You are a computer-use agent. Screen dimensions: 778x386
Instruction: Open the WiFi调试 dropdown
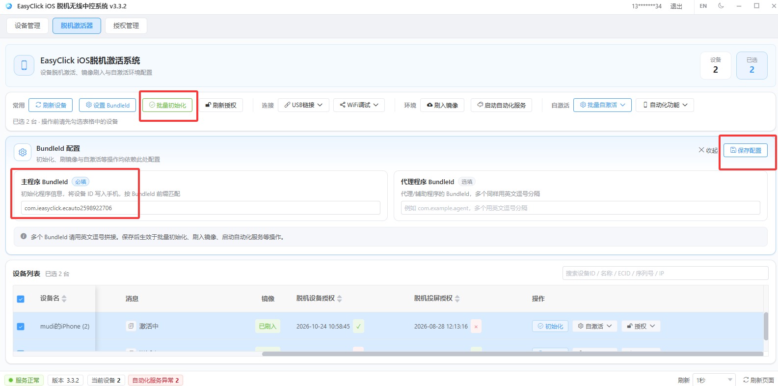[359, 105]
